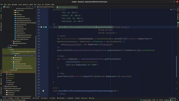Click editor vertical scrollbar thumb
Screen dimensions: 179x101
tap(176, 66)
